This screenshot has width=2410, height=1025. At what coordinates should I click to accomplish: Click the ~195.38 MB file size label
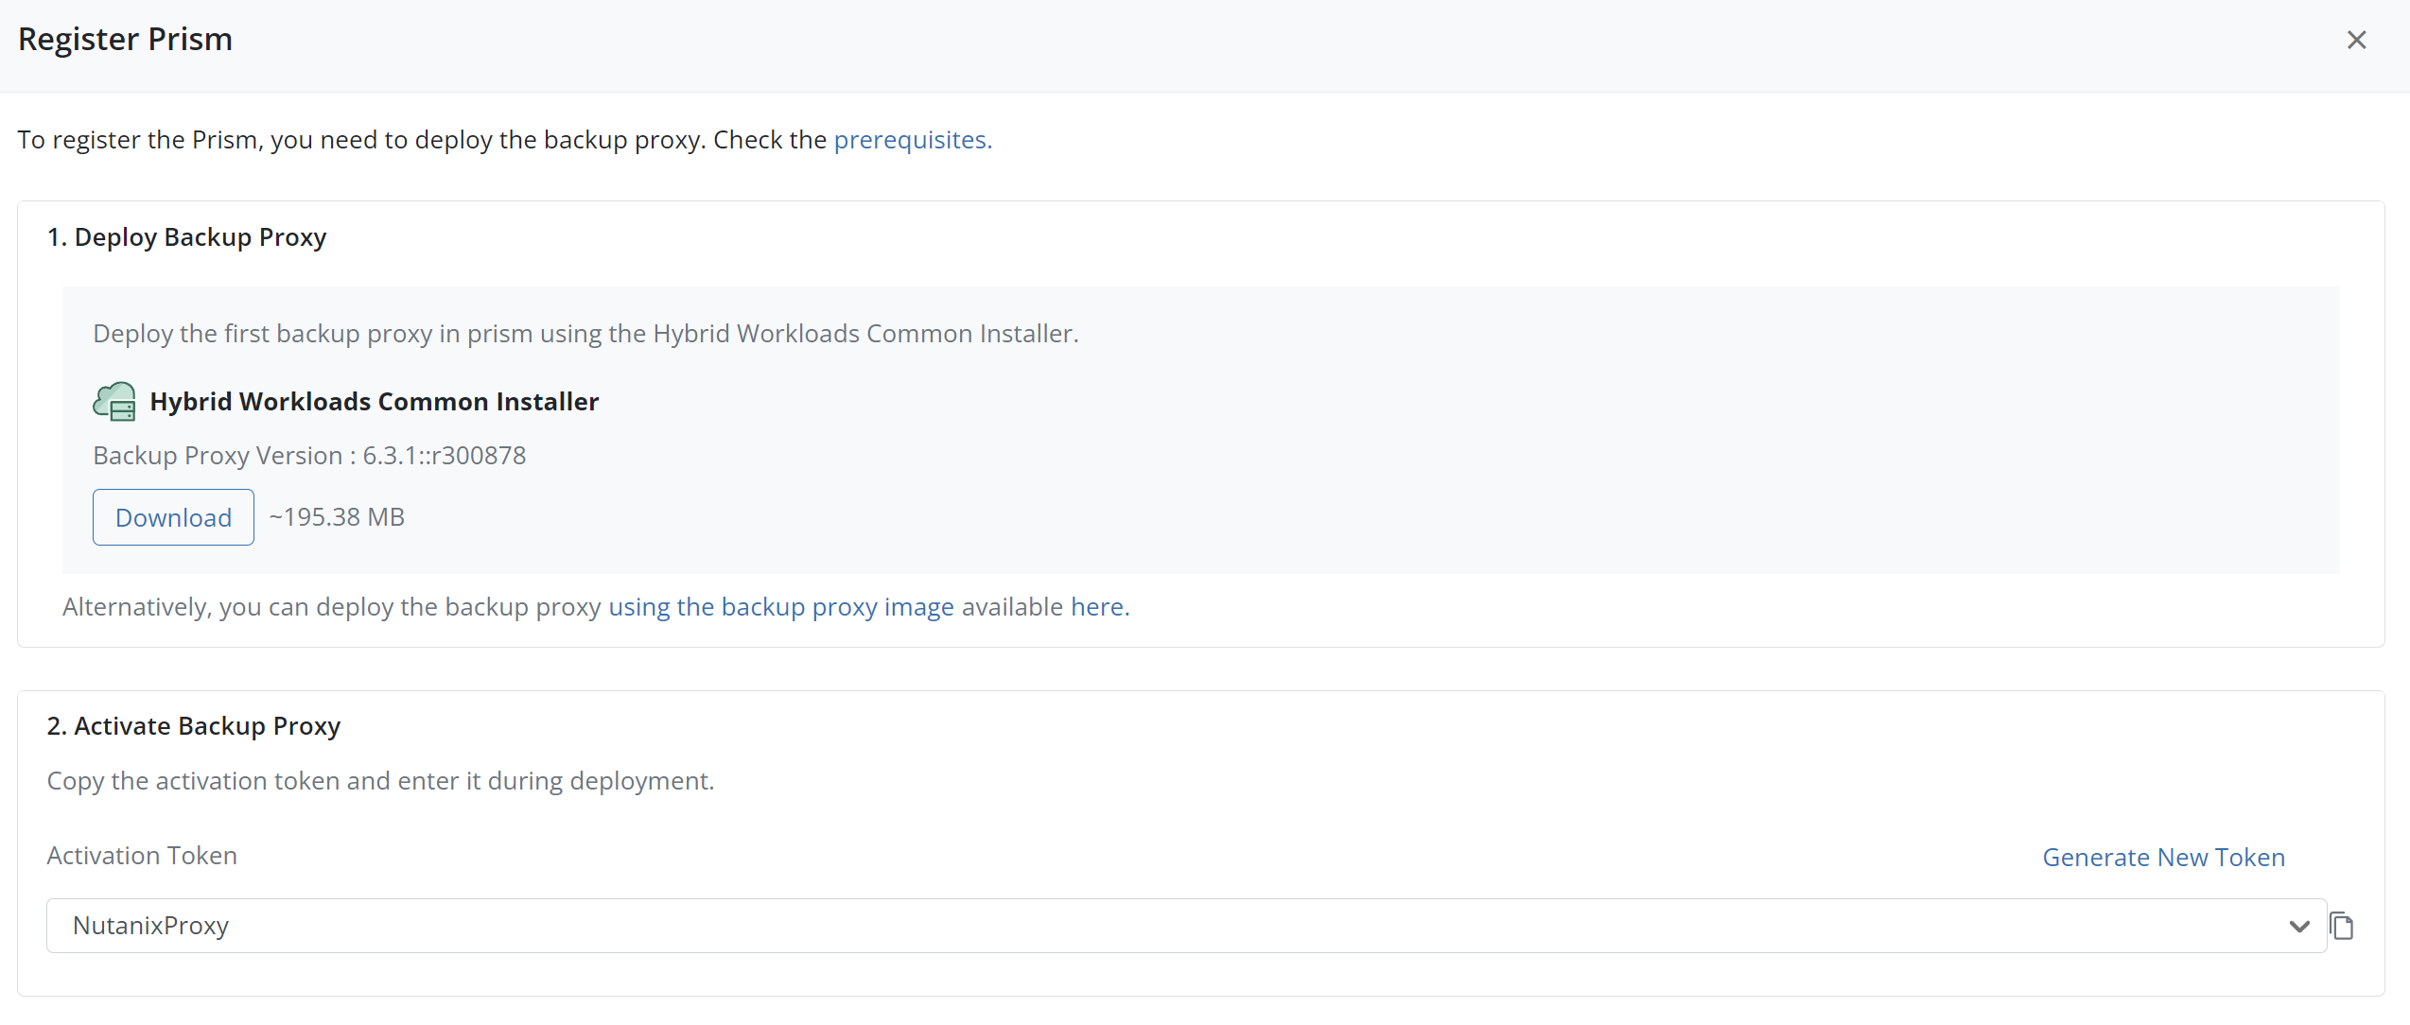(337, 517)
